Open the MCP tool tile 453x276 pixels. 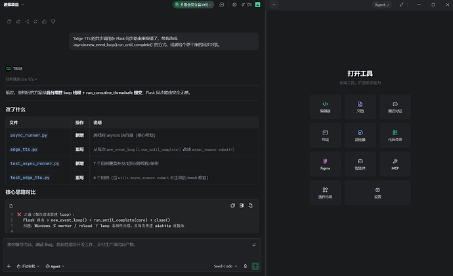395,164
